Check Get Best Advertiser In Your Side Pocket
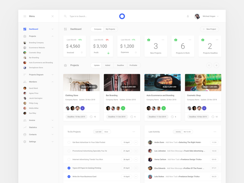244x183 pixels. point(69,142)
